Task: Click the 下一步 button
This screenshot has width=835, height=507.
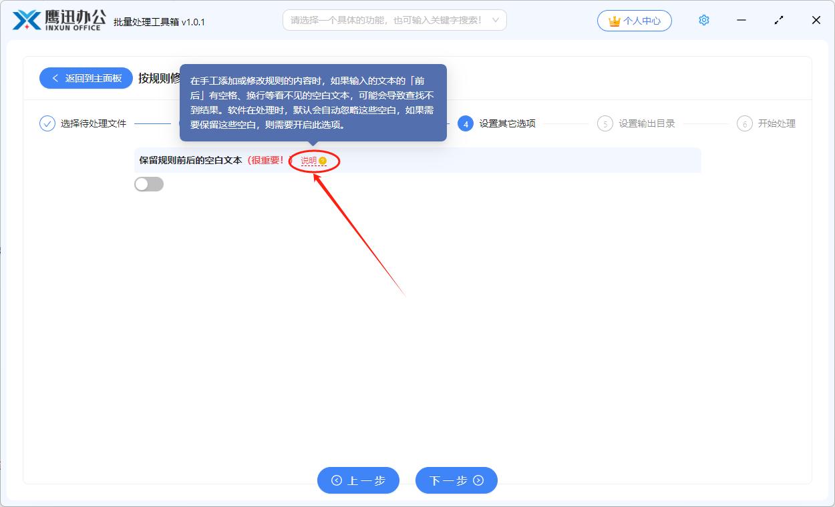Action: [456, 480]
